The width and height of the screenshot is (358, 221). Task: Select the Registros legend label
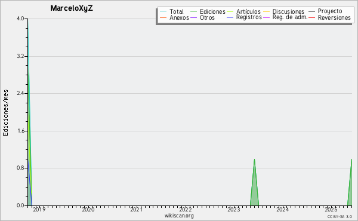click(249, 17)
